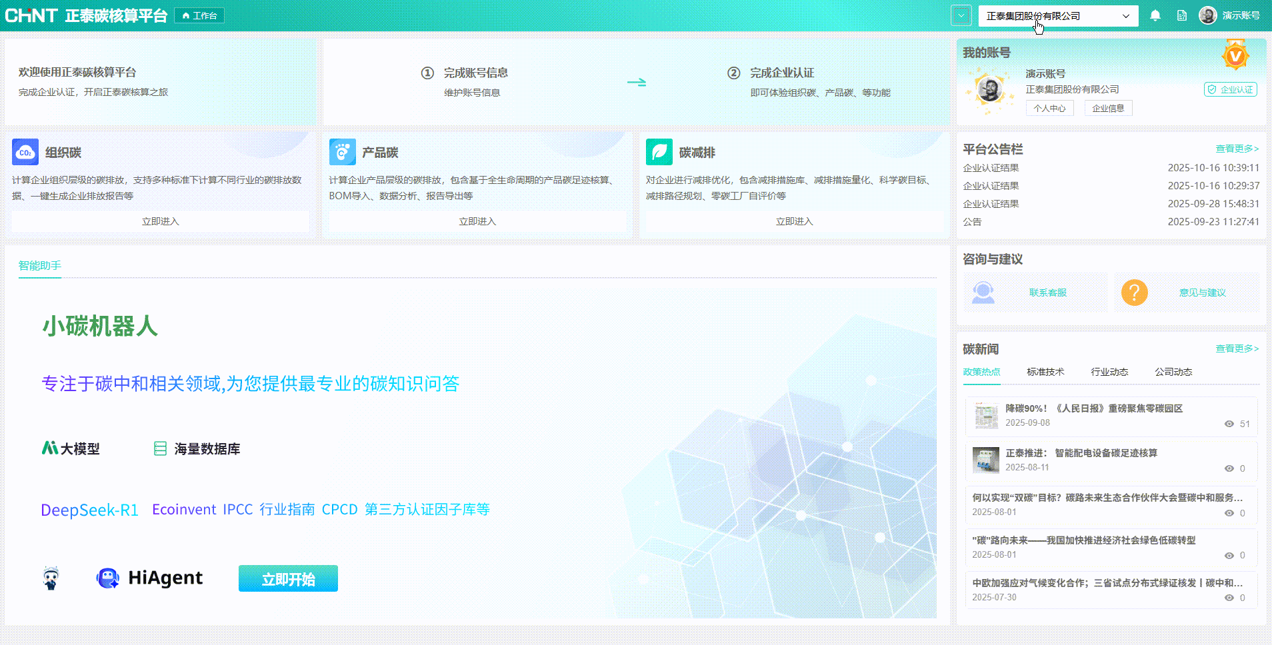The width and height of the screenshot is (1272, 645).
Task: Open the 意见与建议 link
Action: [1203, 293]
